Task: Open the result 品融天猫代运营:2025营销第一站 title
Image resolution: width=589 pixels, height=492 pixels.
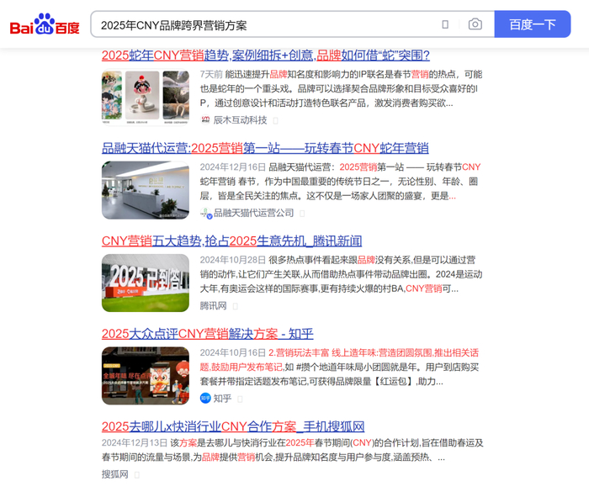Action: coord(265,148)
